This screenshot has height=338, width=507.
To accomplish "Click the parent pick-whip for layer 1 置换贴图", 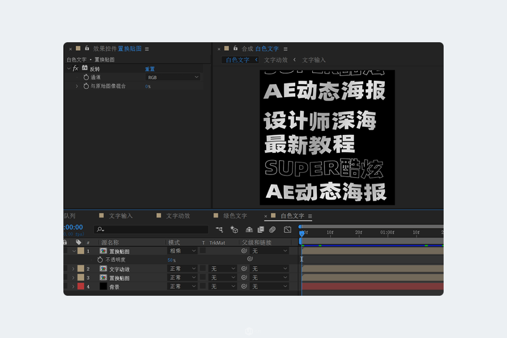I will pos(244,251).
